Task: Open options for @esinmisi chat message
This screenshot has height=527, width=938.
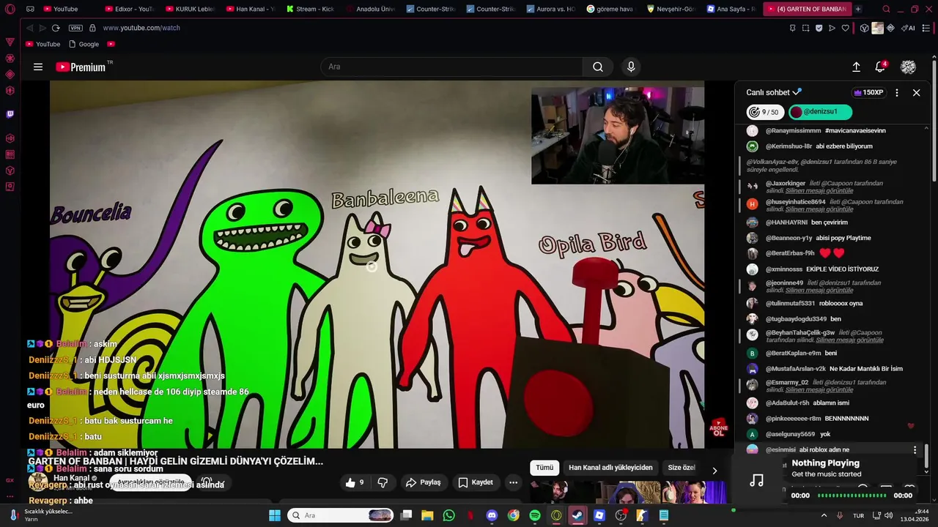Action: (x=915, y=449)
